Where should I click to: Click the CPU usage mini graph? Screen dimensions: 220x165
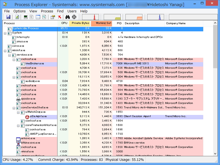91,17
